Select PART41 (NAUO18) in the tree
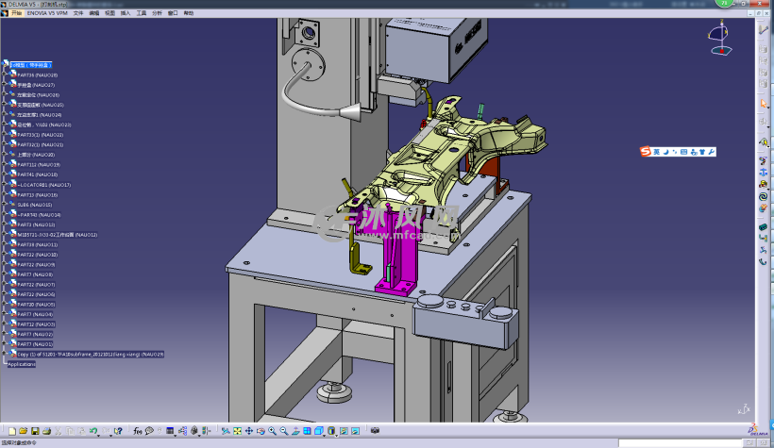Image resolution: width=774 pixels, height=448 pixels. point(37,174)
